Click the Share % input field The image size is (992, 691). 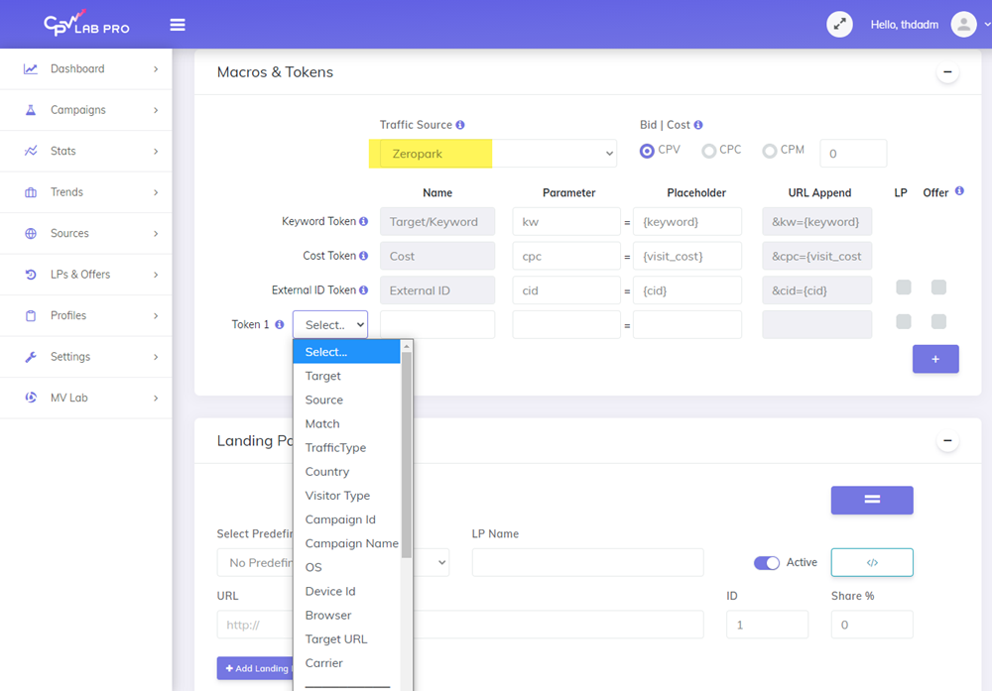[872, 625]
